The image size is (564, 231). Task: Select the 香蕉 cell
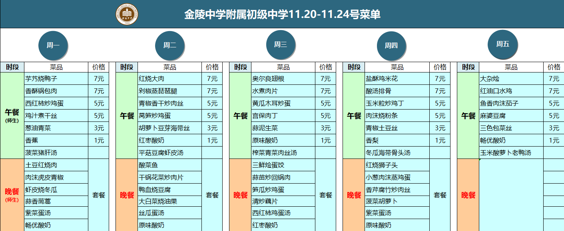click(x=56, y=141)
